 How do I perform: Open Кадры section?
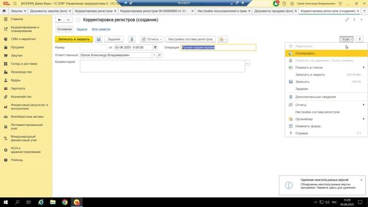click(16, 80)
